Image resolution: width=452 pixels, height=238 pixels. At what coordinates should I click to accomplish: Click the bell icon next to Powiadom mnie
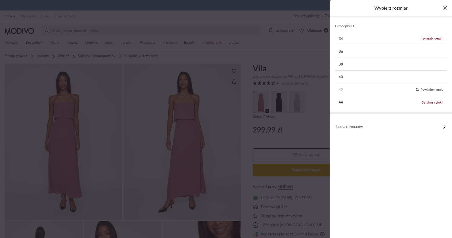pyautogui.click(x=417, y=90)
